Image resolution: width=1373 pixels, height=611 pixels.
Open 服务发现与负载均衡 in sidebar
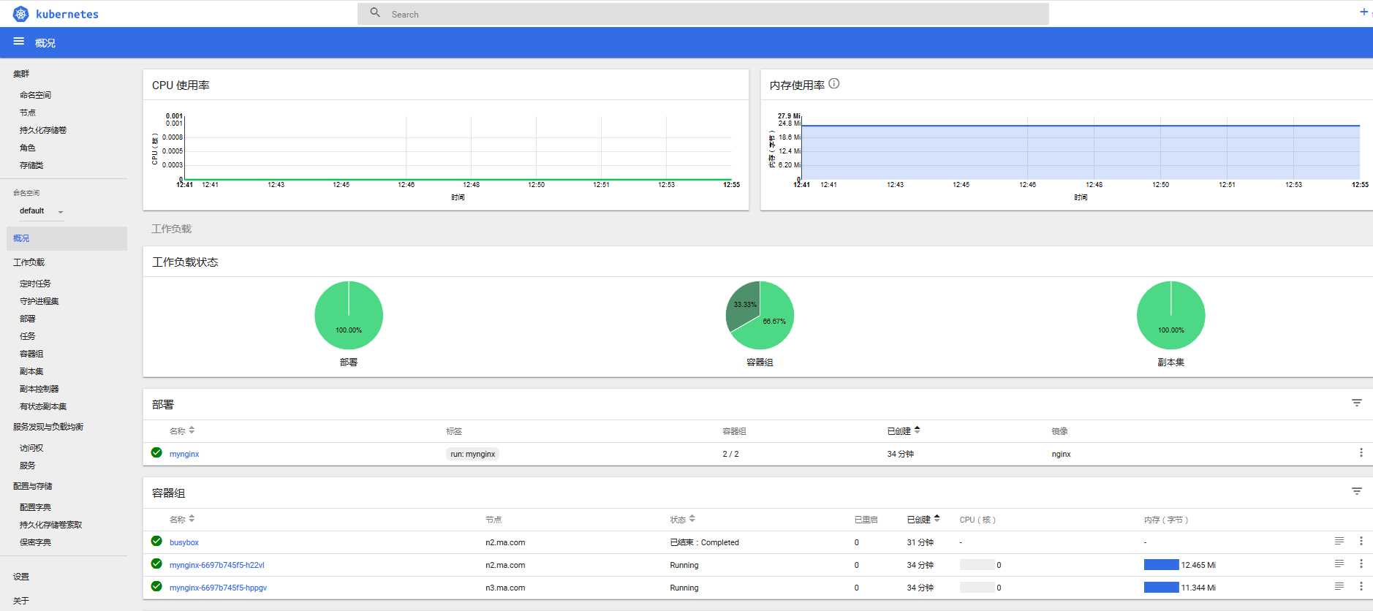[x=48, y=427]
